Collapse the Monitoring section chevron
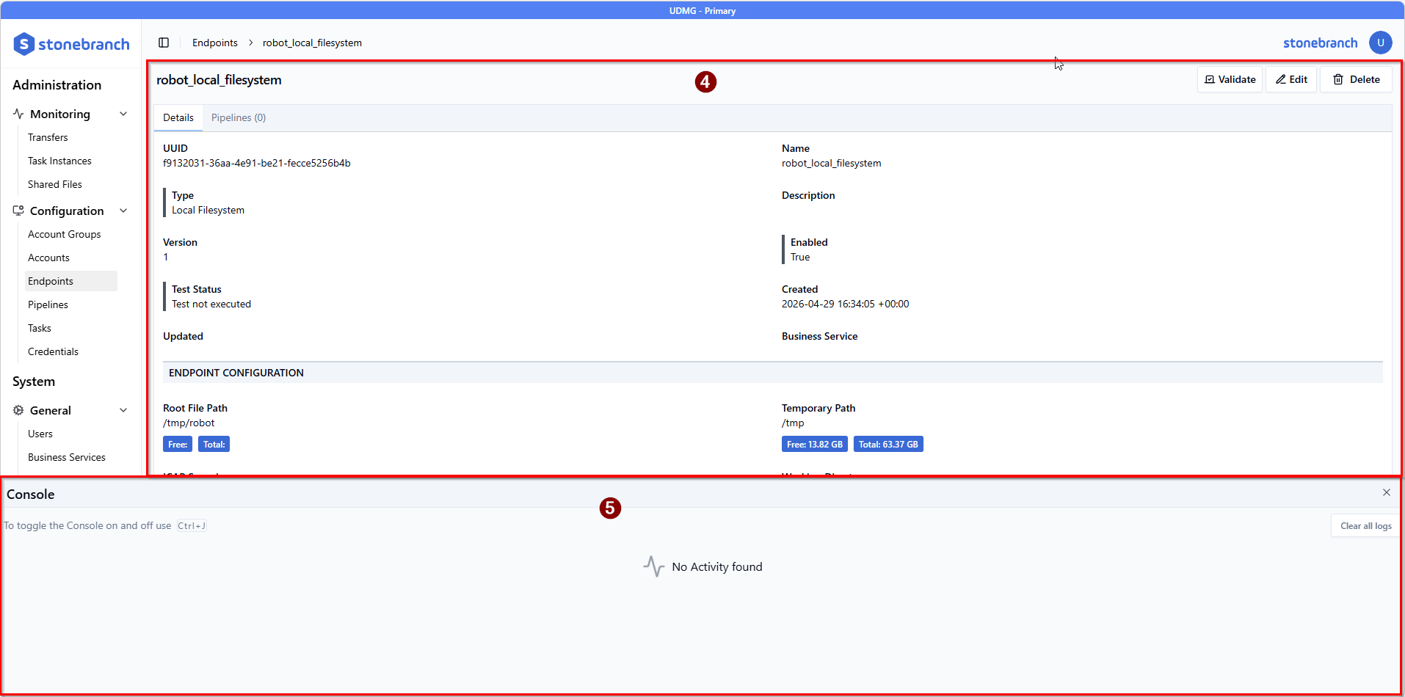The image size is (1405, 697). 123,114
